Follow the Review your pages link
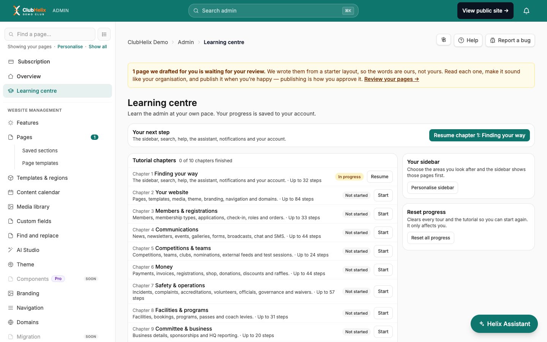This screenshot has height=342, width=547. 392,79
